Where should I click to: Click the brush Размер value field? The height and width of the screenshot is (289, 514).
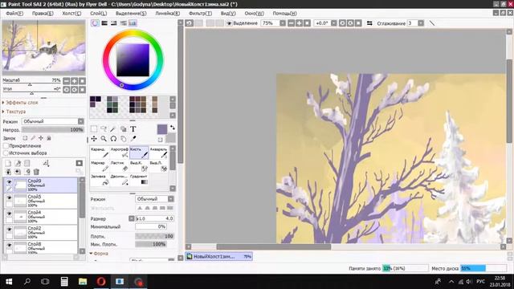tap(154, 218)
